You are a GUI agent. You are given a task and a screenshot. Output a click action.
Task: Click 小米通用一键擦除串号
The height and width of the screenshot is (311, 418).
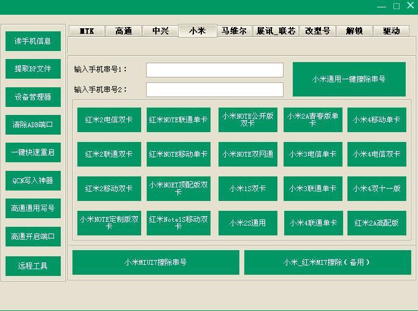click(x=349, y=79)
